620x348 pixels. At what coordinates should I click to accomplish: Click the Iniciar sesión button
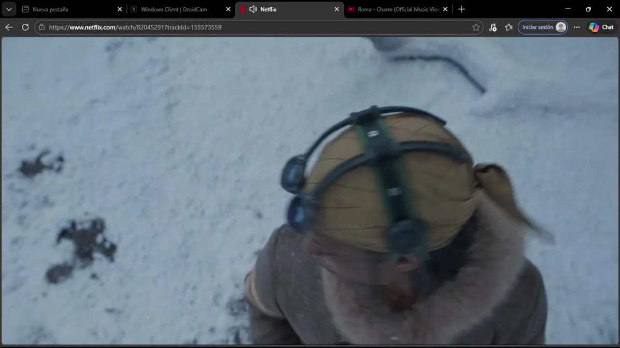click(x=543, y=27)
